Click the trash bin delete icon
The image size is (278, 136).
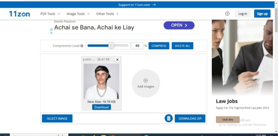pyautogui.click(x=169, y=118)
